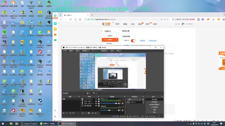Turn off the 直播开关 switch

pyautogui.click(x=133, y=41)
